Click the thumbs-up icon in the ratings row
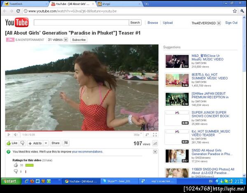This screenshot has height=193, width=247. (16, 165)
